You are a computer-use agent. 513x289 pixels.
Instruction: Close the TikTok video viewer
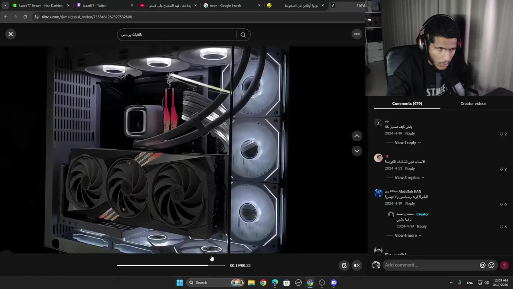[x=11, y=34]
